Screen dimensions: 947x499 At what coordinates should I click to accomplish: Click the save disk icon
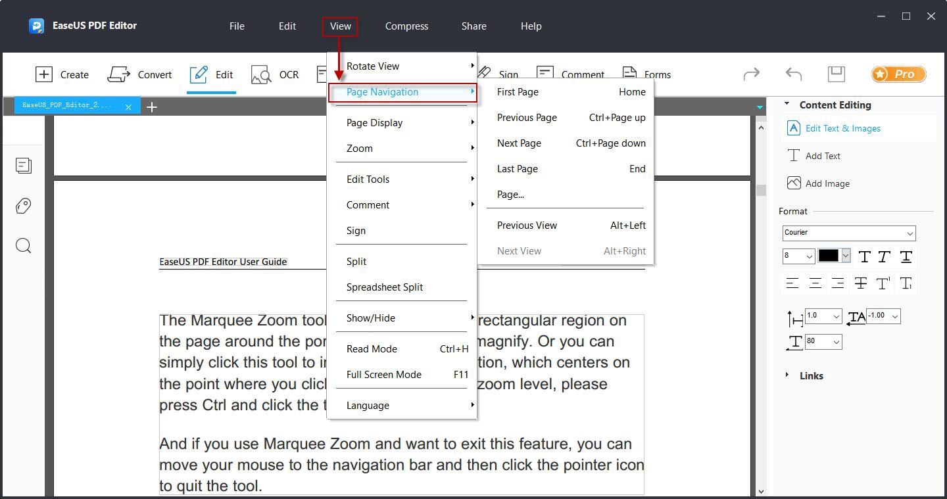[836, 74]
